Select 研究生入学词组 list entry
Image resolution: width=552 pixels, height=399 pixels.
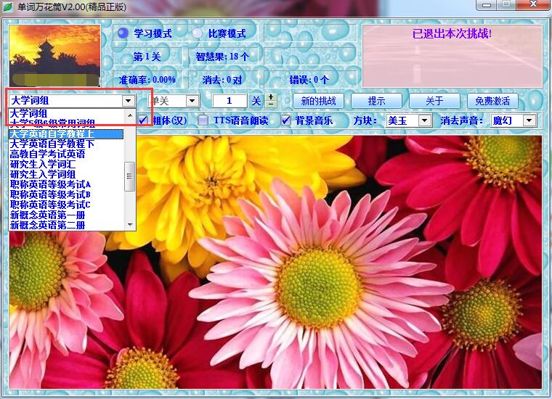point(66,174)
